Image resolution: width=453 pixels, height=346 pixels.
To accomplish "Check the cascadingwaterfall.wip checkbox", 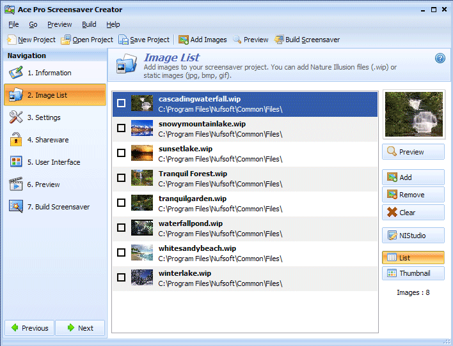I will click(x=122, y=103).
